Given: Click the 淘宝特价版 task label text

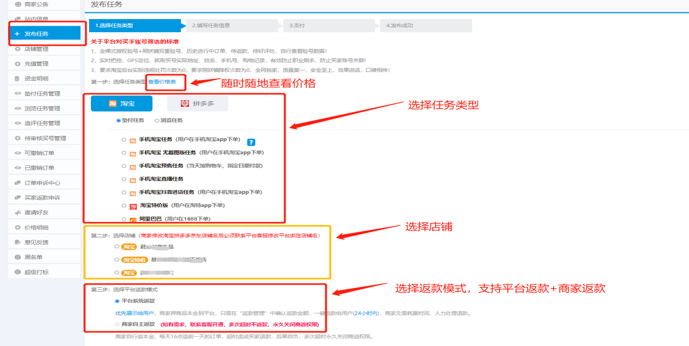Looking at the screenshot, I should 154,205.
